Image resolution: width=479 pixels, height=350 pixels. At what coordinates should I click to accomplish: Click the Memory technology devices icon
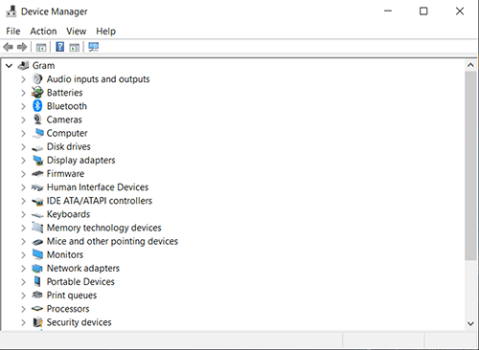37,228
